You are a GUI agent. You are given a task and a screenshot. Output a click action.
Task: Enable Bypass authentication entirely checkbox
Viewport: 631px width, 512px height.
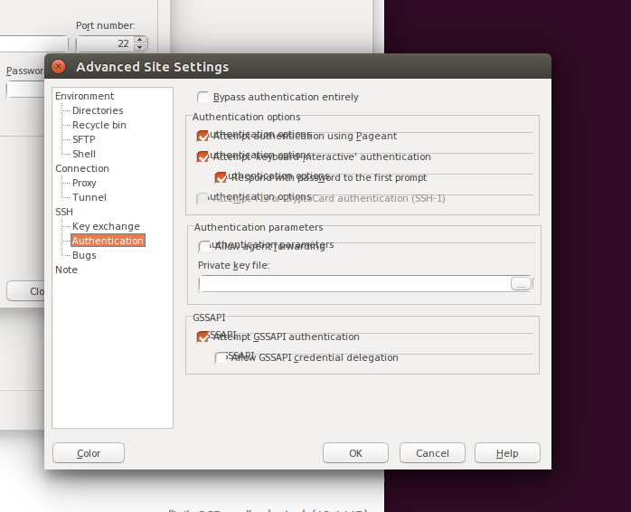point(203,98)
